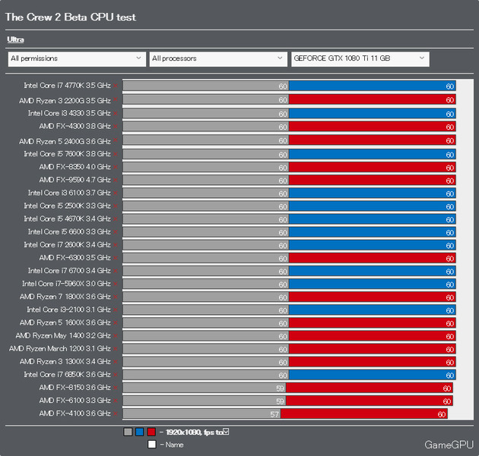The width and height of the screenshot is (479, 456).
Task: Remove Intel Core i3 4330 row via red X
Action: tap(115, 113)
